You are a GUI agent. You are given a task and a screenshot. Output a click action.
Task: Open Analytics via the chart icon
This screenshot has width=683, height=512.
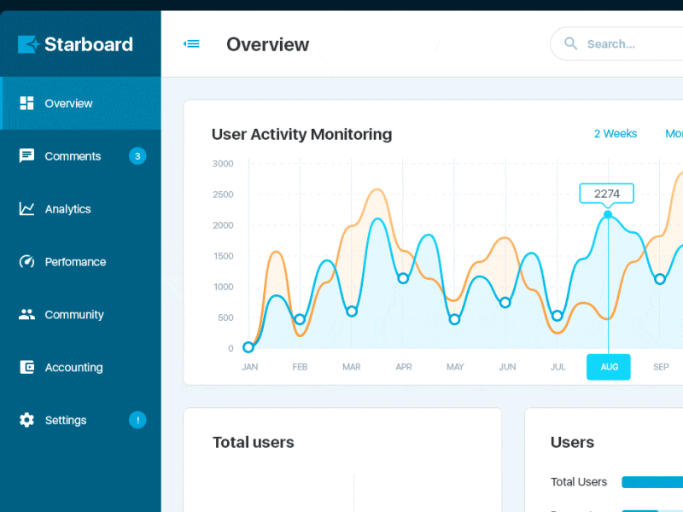pyautogui.click(x=26, y=209)
